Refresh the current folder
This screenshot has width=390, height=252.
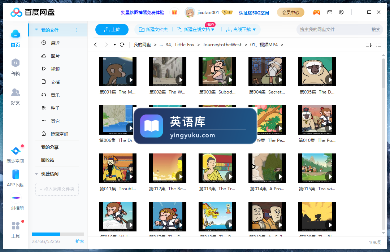click(x=122, y=45)
